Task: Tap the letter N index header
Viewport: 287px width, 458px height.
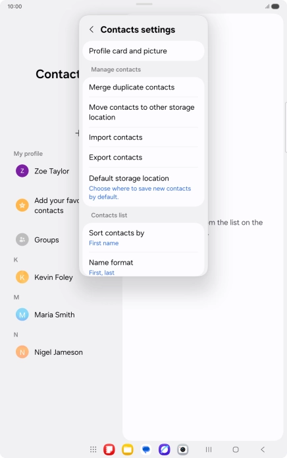Action: click(16, 334)
